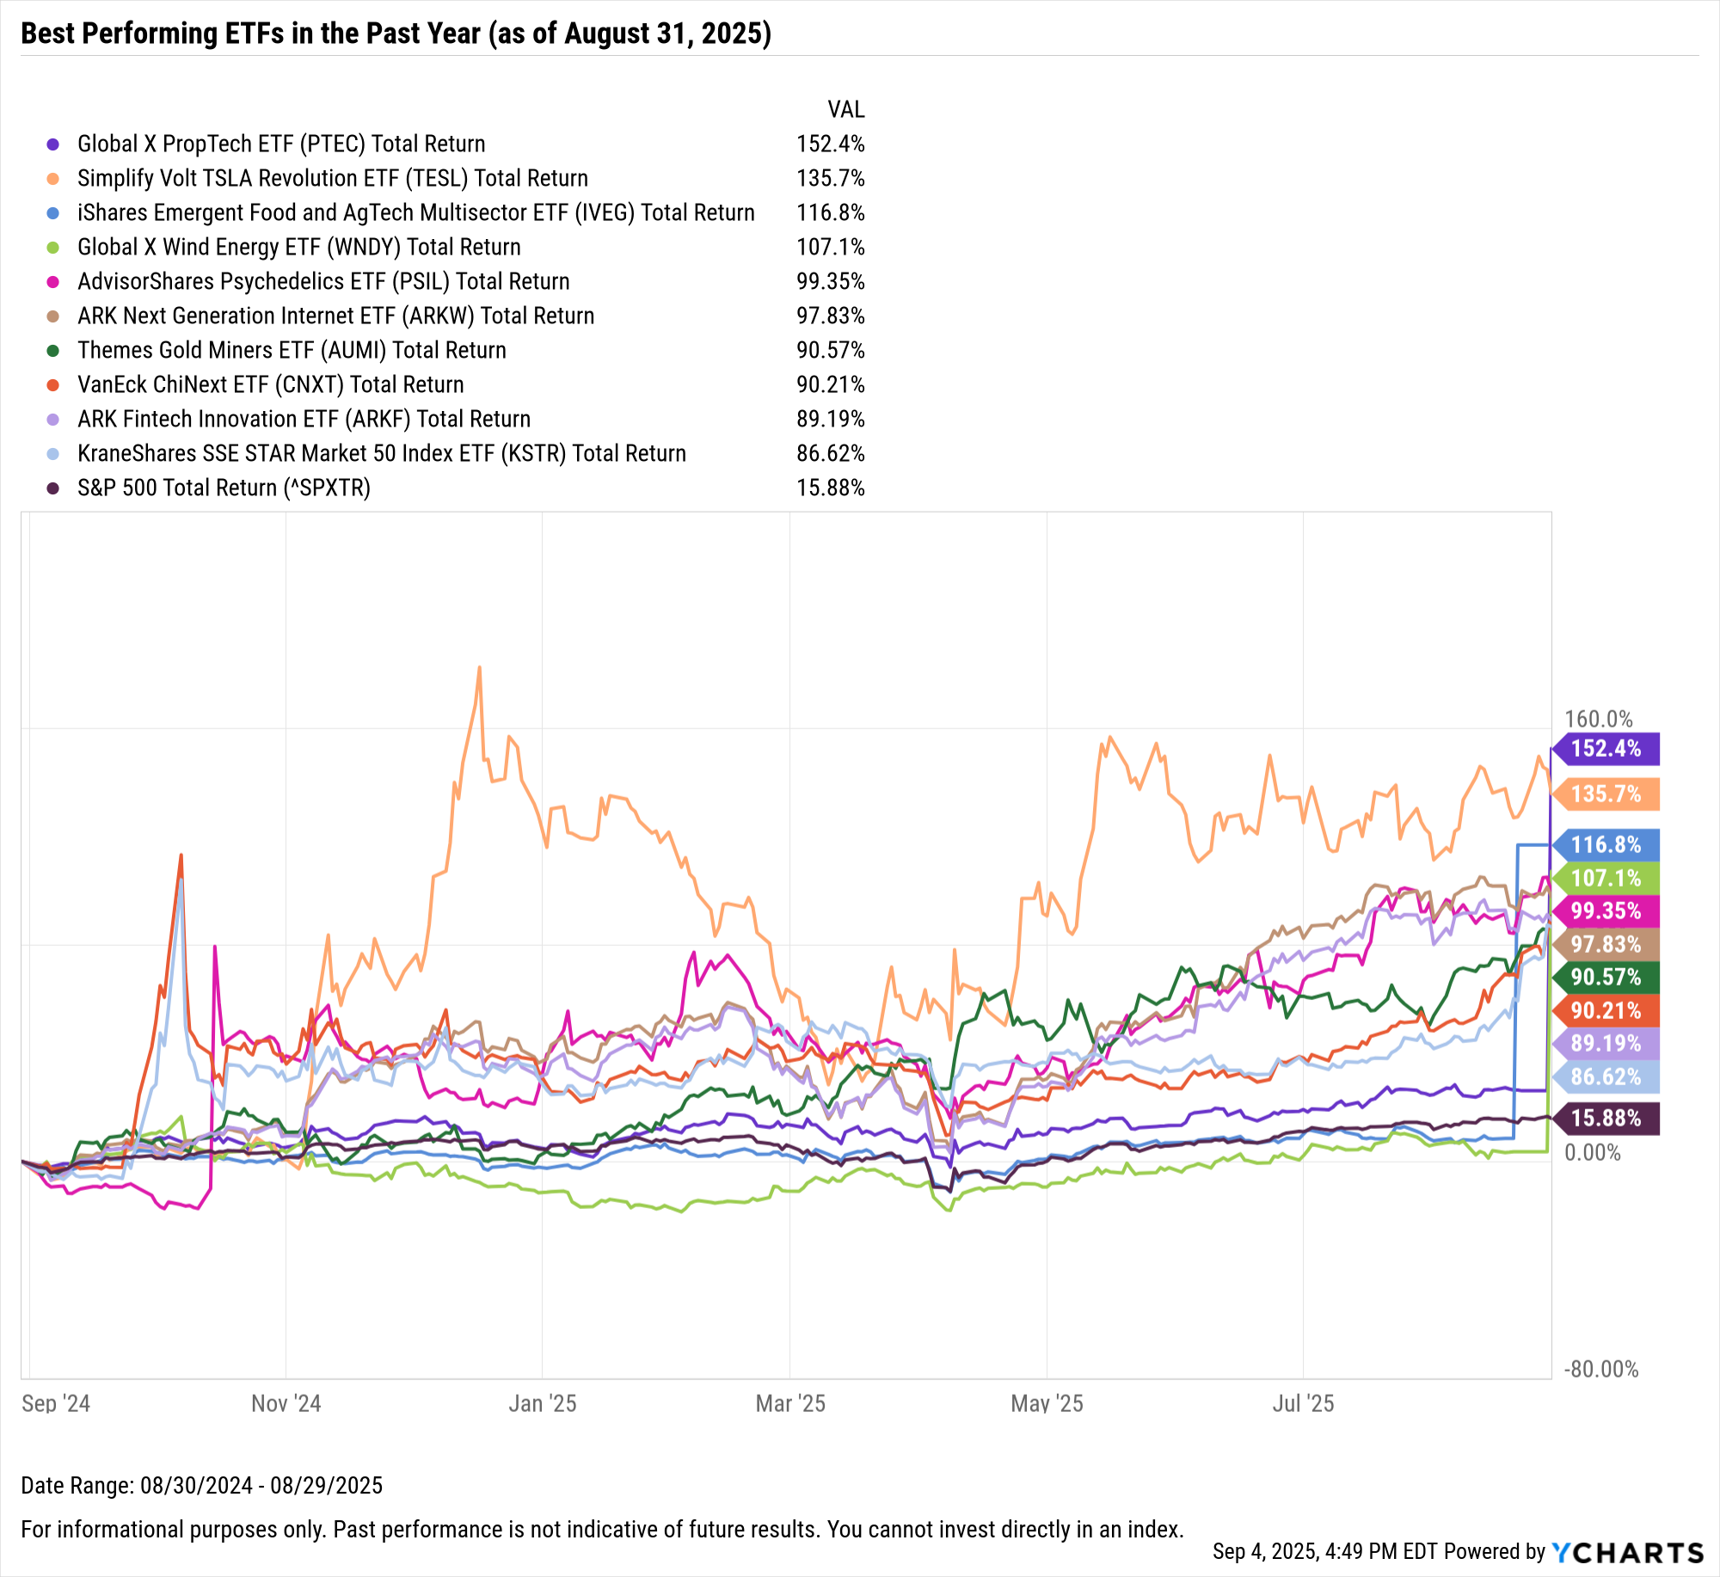Click ARK Next Generation Internet ETF legend label

click(x=335, y=316)
